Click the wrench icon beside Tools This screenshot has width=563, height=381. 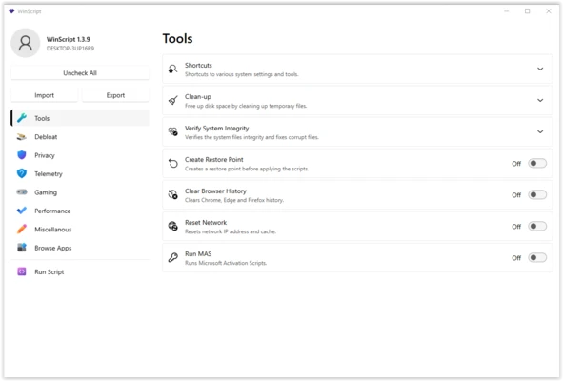pyautogui.click(x=22, y=118)
